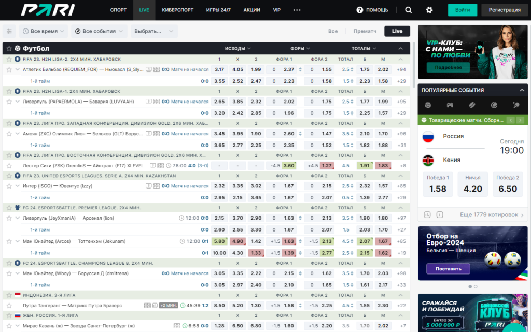The width and height of the screenshot is (531, 332).
Task: Collapse the Популярные события panel
Action: 522,90
